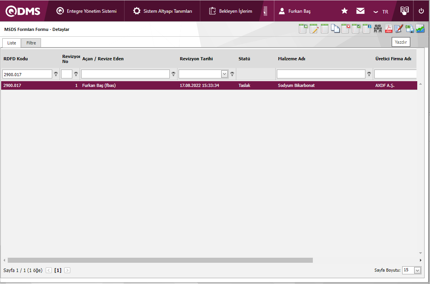Sort by Açan / Revize Eden column header
Screen dimensions: 430x284
click(103, 59)
